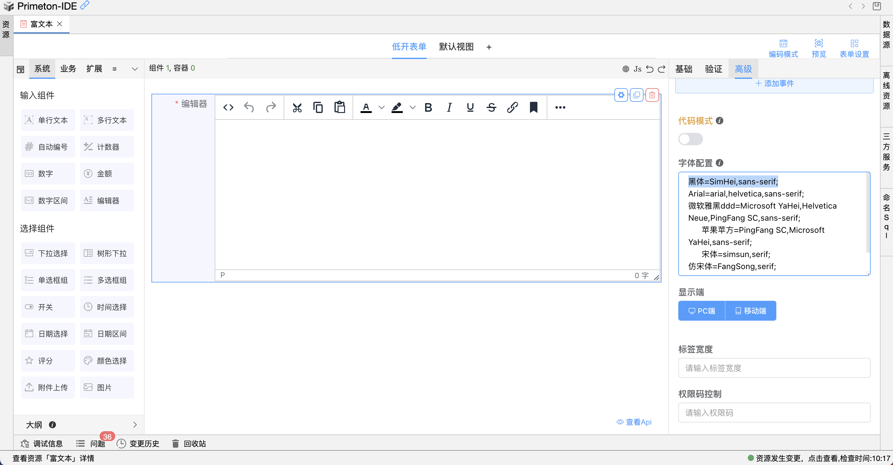Delete the editor component with trash icon
This screenshot has width=893, height=465.
(x=652, y=95)
